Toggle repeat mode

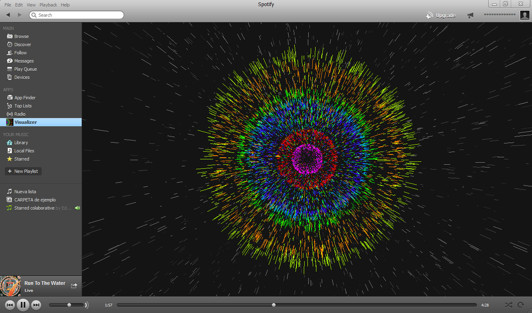coord(521,305)
